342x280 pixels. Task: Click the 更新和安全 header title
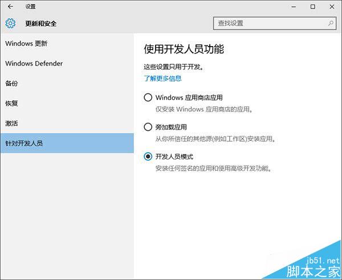click(x=41, y=23)
